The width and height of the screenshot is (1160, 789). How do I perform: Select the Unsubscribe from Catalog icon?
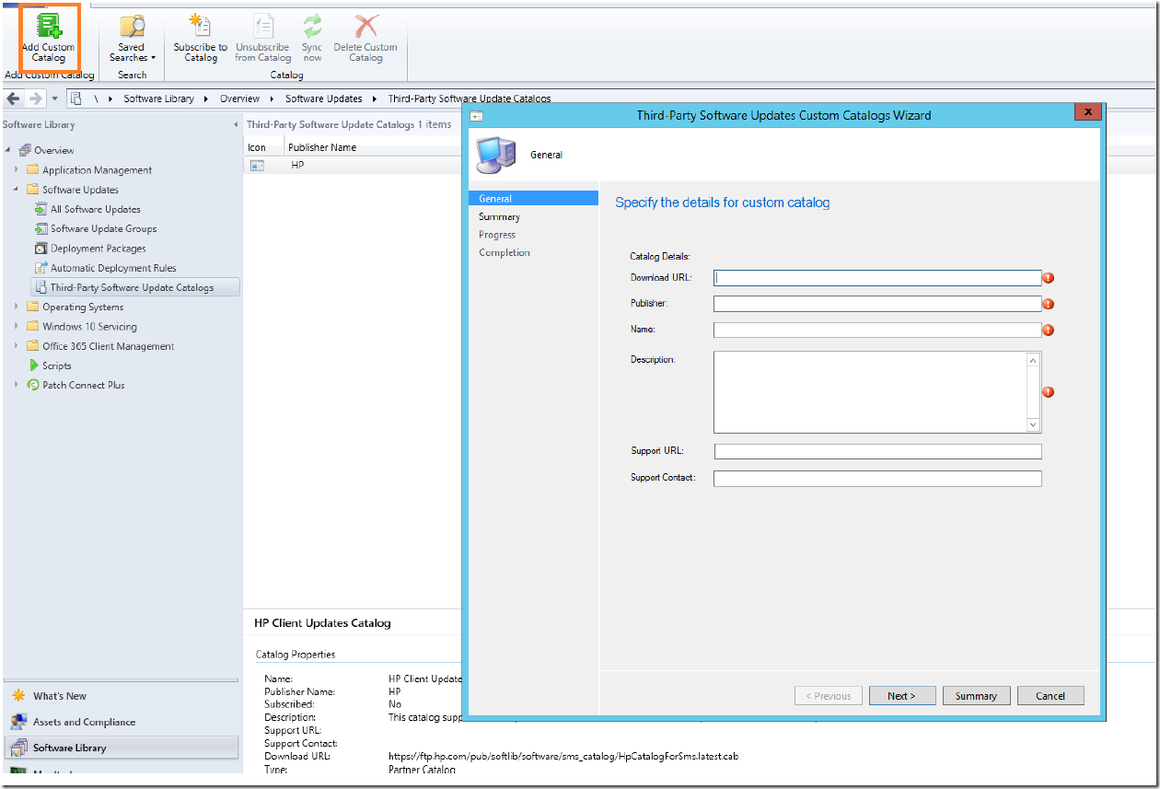pos(262,37)
